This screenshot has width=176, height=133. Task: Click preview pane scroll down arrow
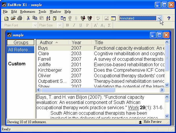point(167,116)
